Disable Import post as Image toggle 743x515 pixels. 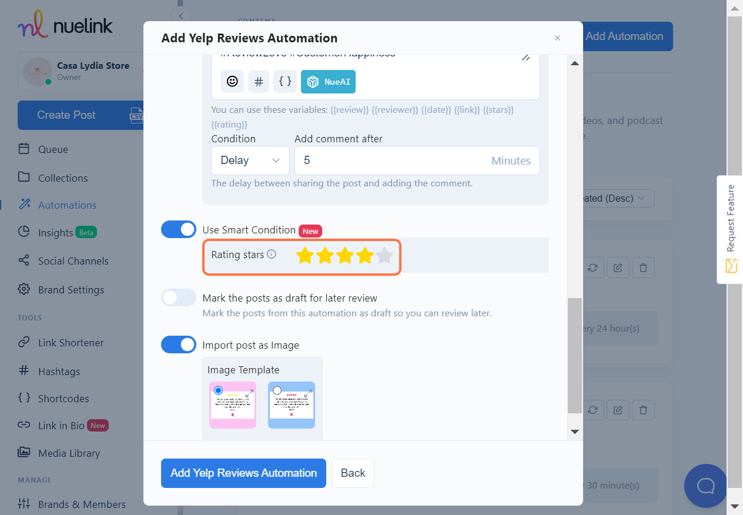point(179,345)
